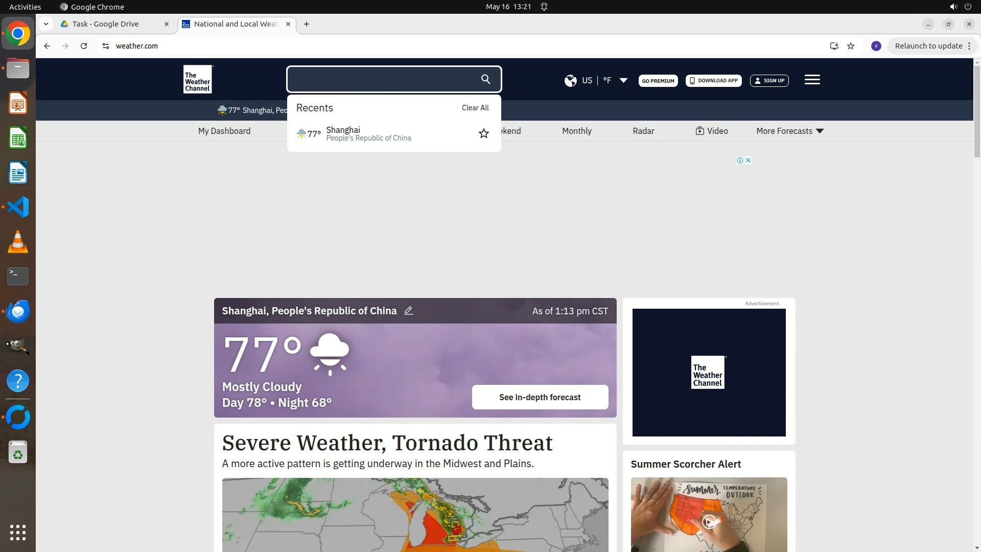Expand the More Forecasts dropdown

[x=789, y=131]
